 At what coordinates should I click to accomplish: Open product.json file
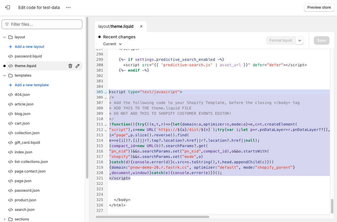coord(25,200)
